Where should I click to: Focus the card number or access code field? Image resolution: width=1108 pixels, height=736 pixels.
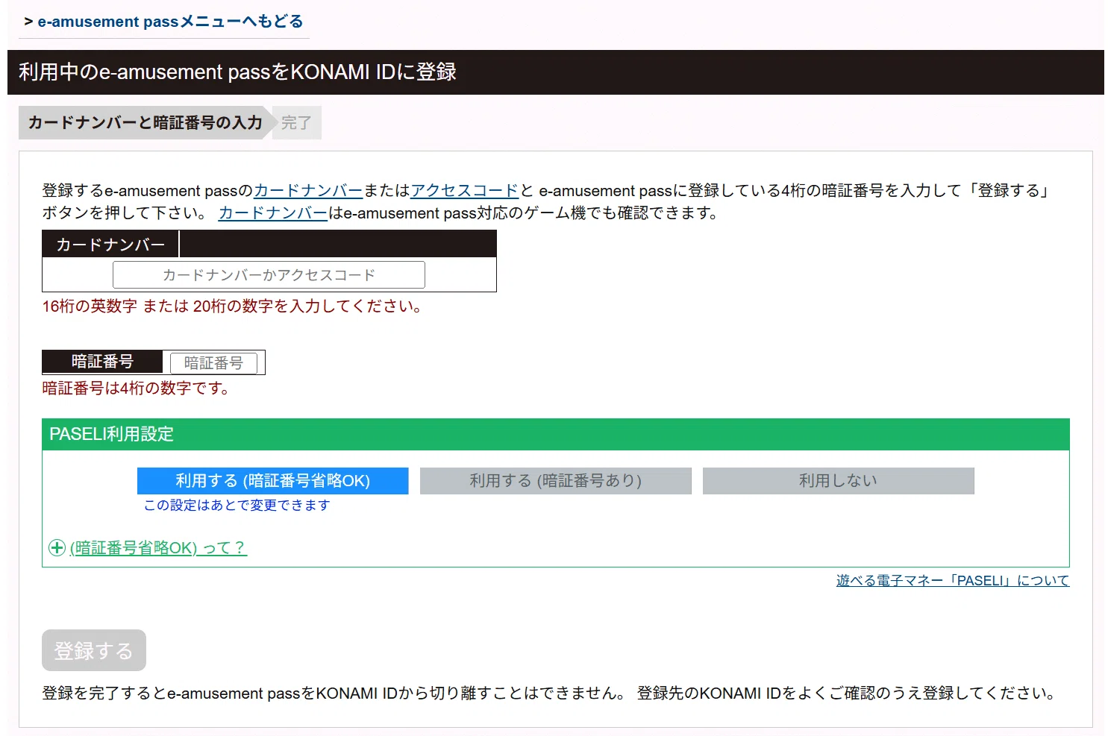pyautogui.click(x=269, y=274)
